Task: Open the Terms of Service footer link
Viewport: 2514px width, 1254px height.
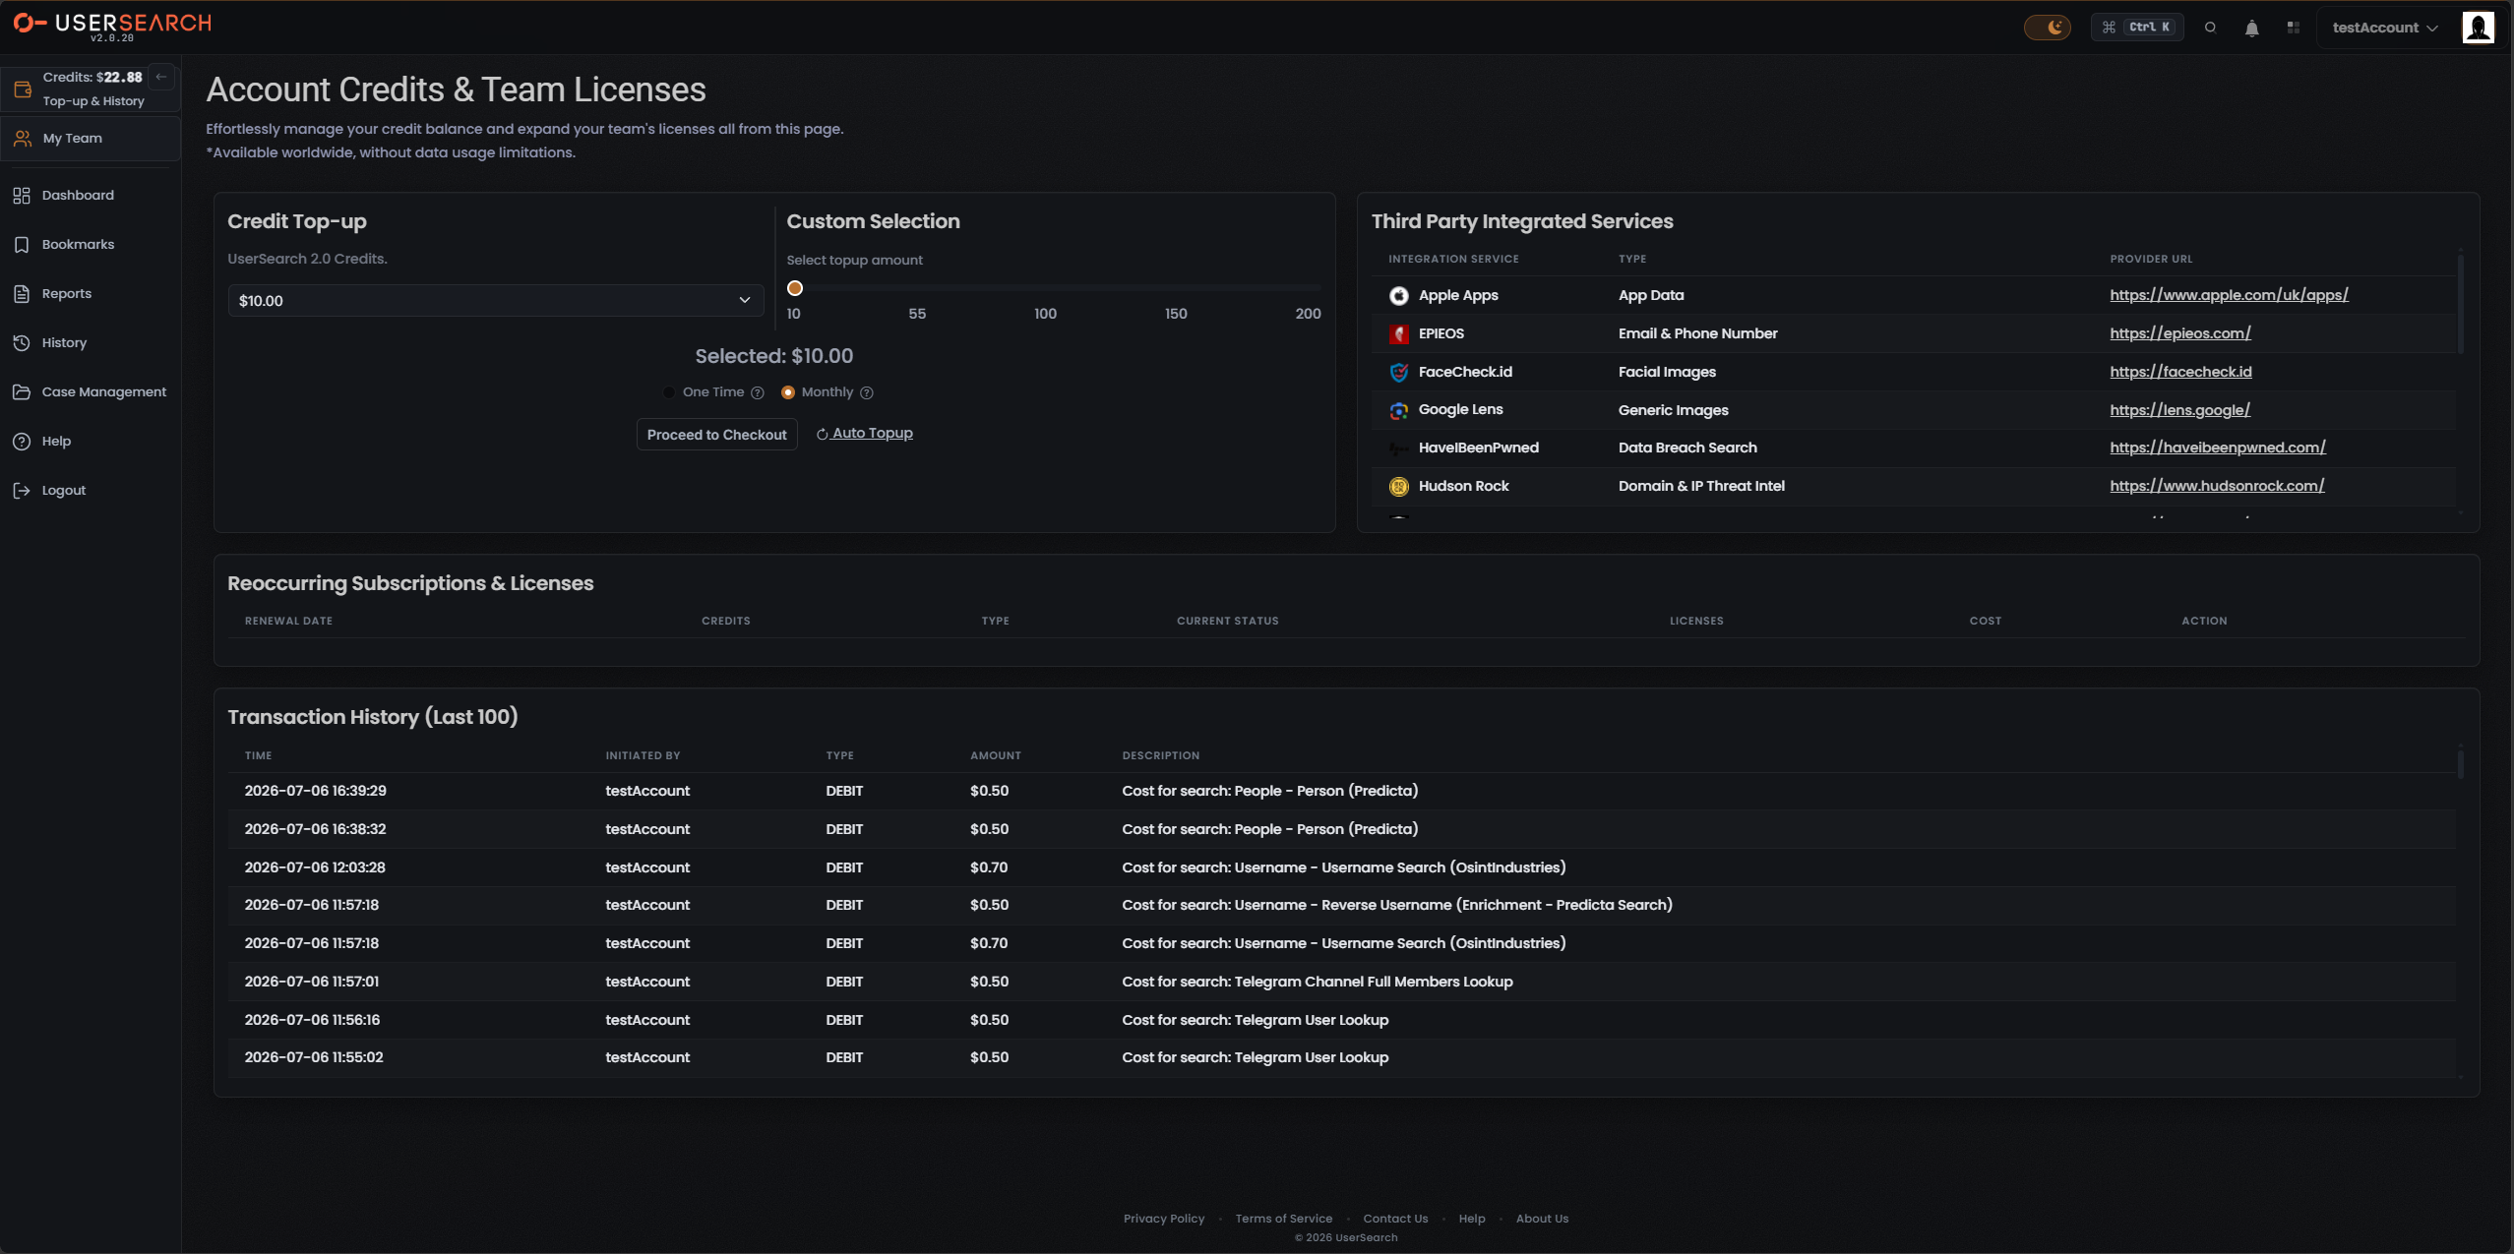Action: tap(1283, 1219)
